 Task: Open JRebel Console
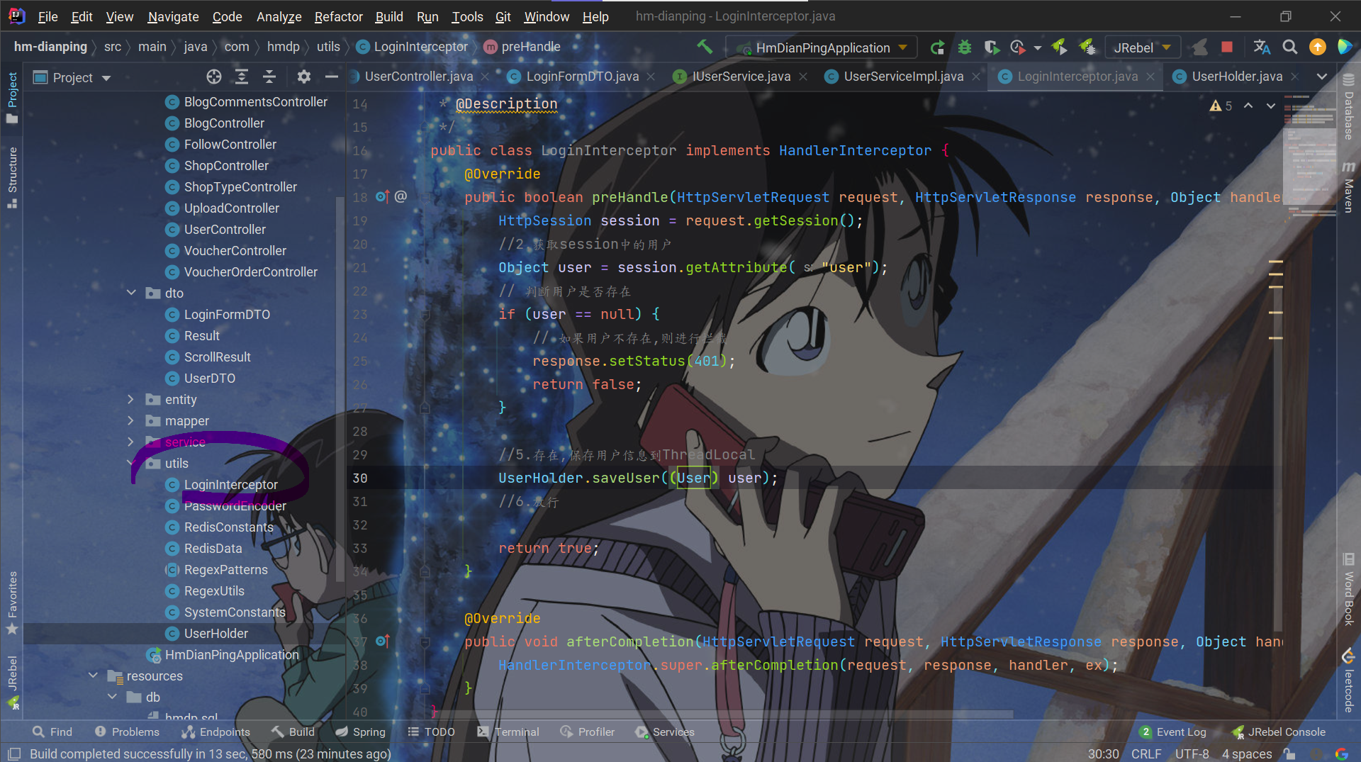point(1278,732)
